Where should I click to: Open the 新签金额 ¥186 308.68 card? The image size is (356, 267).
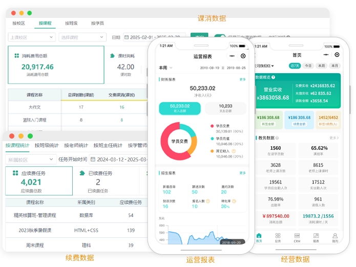(x=268, y=120)
